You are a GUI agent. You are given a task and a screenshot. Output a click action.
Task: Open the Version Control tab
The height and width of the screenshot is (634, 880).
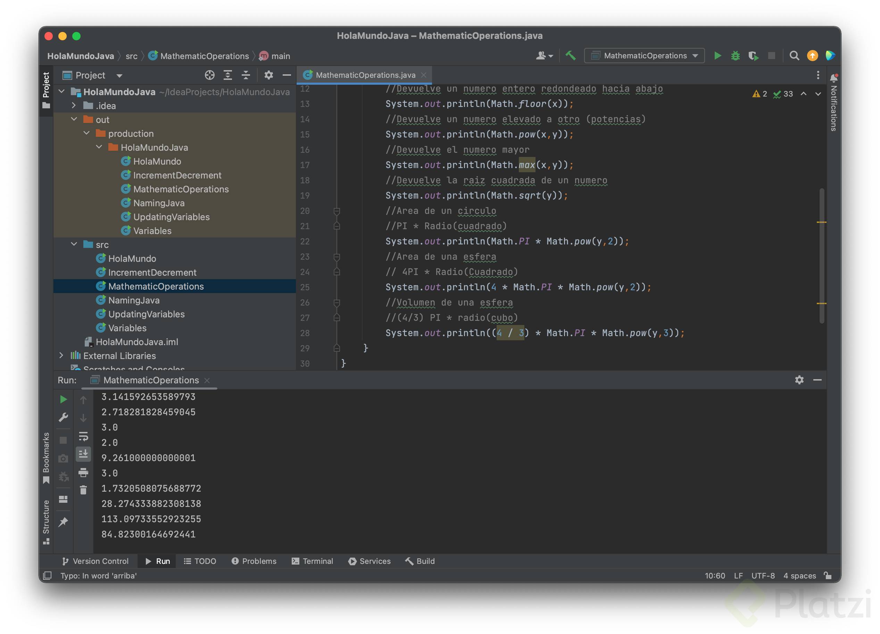click(x=96, y=561)
